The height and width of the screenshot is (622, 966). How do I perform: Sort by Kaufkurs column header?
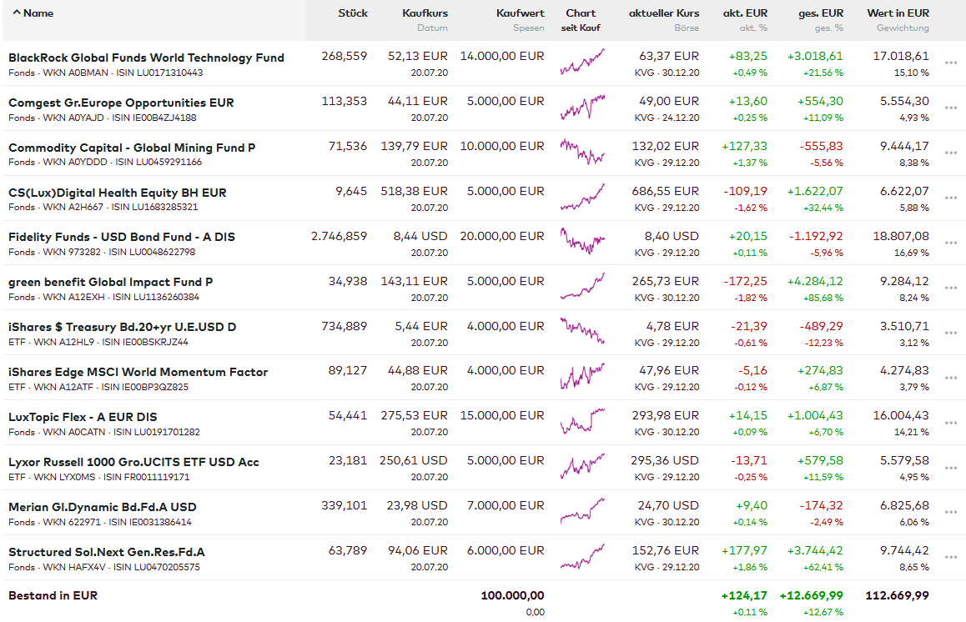(425, 13)
